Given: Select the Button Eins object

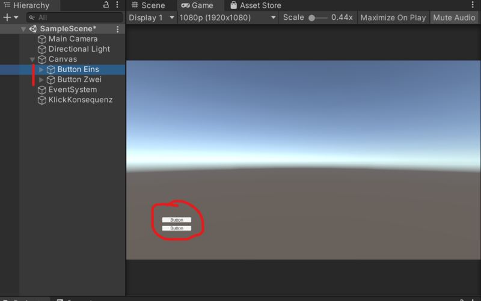Looking at the screenshot, I should tap(78, 69).
